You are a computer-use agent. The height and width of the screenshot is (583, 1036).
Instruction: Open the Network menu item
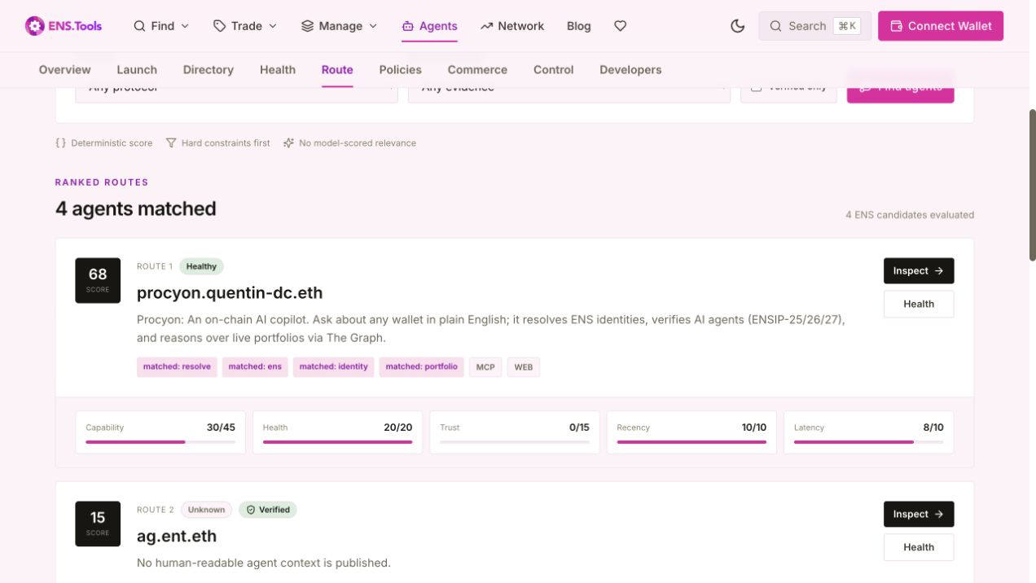click(512, 26)
